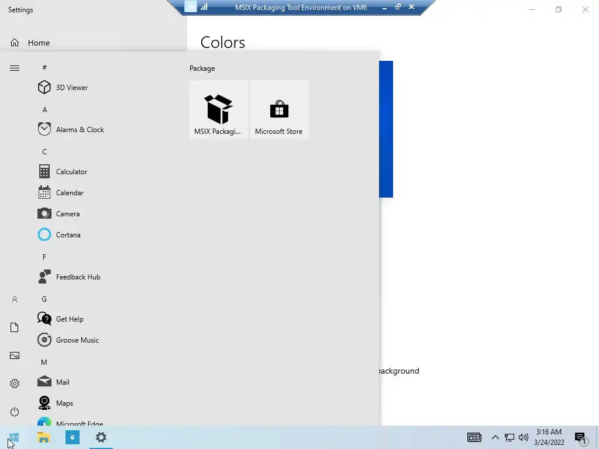Expand the Start menu hamburger button
599x449 pixels.
(15, 68)
